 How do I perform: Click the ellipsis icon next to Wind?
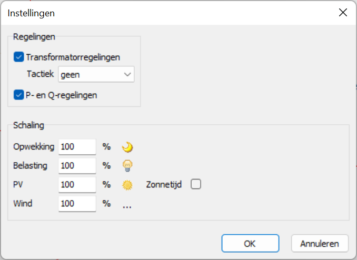[x=127, y=206]
